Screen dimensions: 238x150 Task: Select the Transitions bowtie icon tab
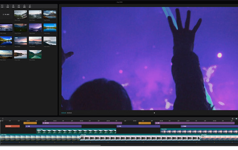pyautogui.click(x=19, y=6)
